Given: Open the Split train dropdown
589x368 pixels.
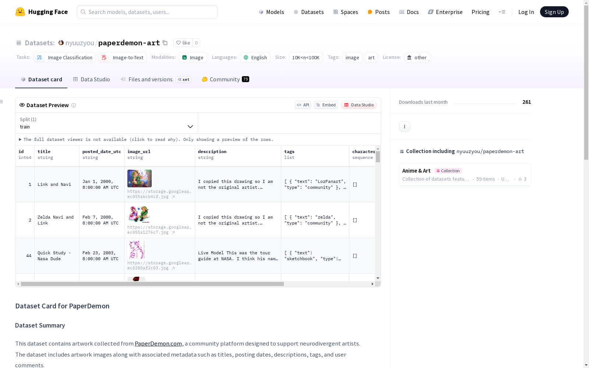Looking at the screenshot, I should click(x=107, y=123).
